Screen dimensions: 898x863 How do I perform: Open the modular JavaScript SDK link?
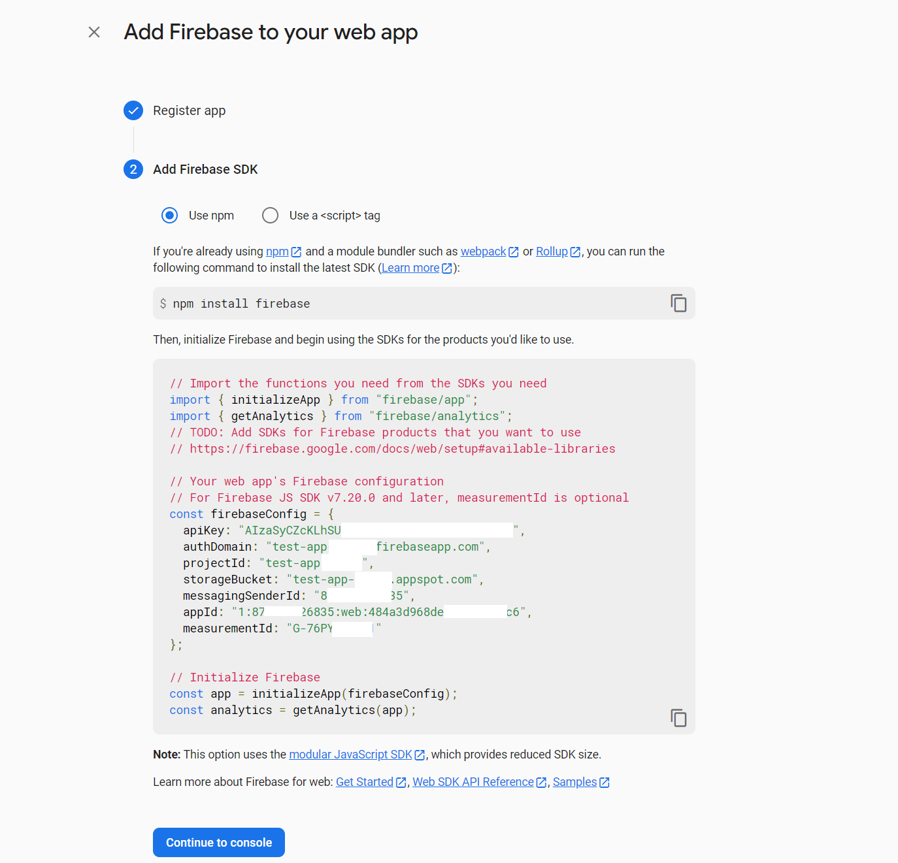pyautogui.click(x=350, y=755)
